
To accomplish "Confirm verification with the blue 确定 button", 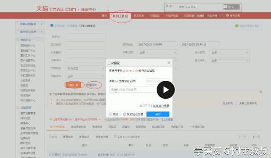I will click(158, 114).
